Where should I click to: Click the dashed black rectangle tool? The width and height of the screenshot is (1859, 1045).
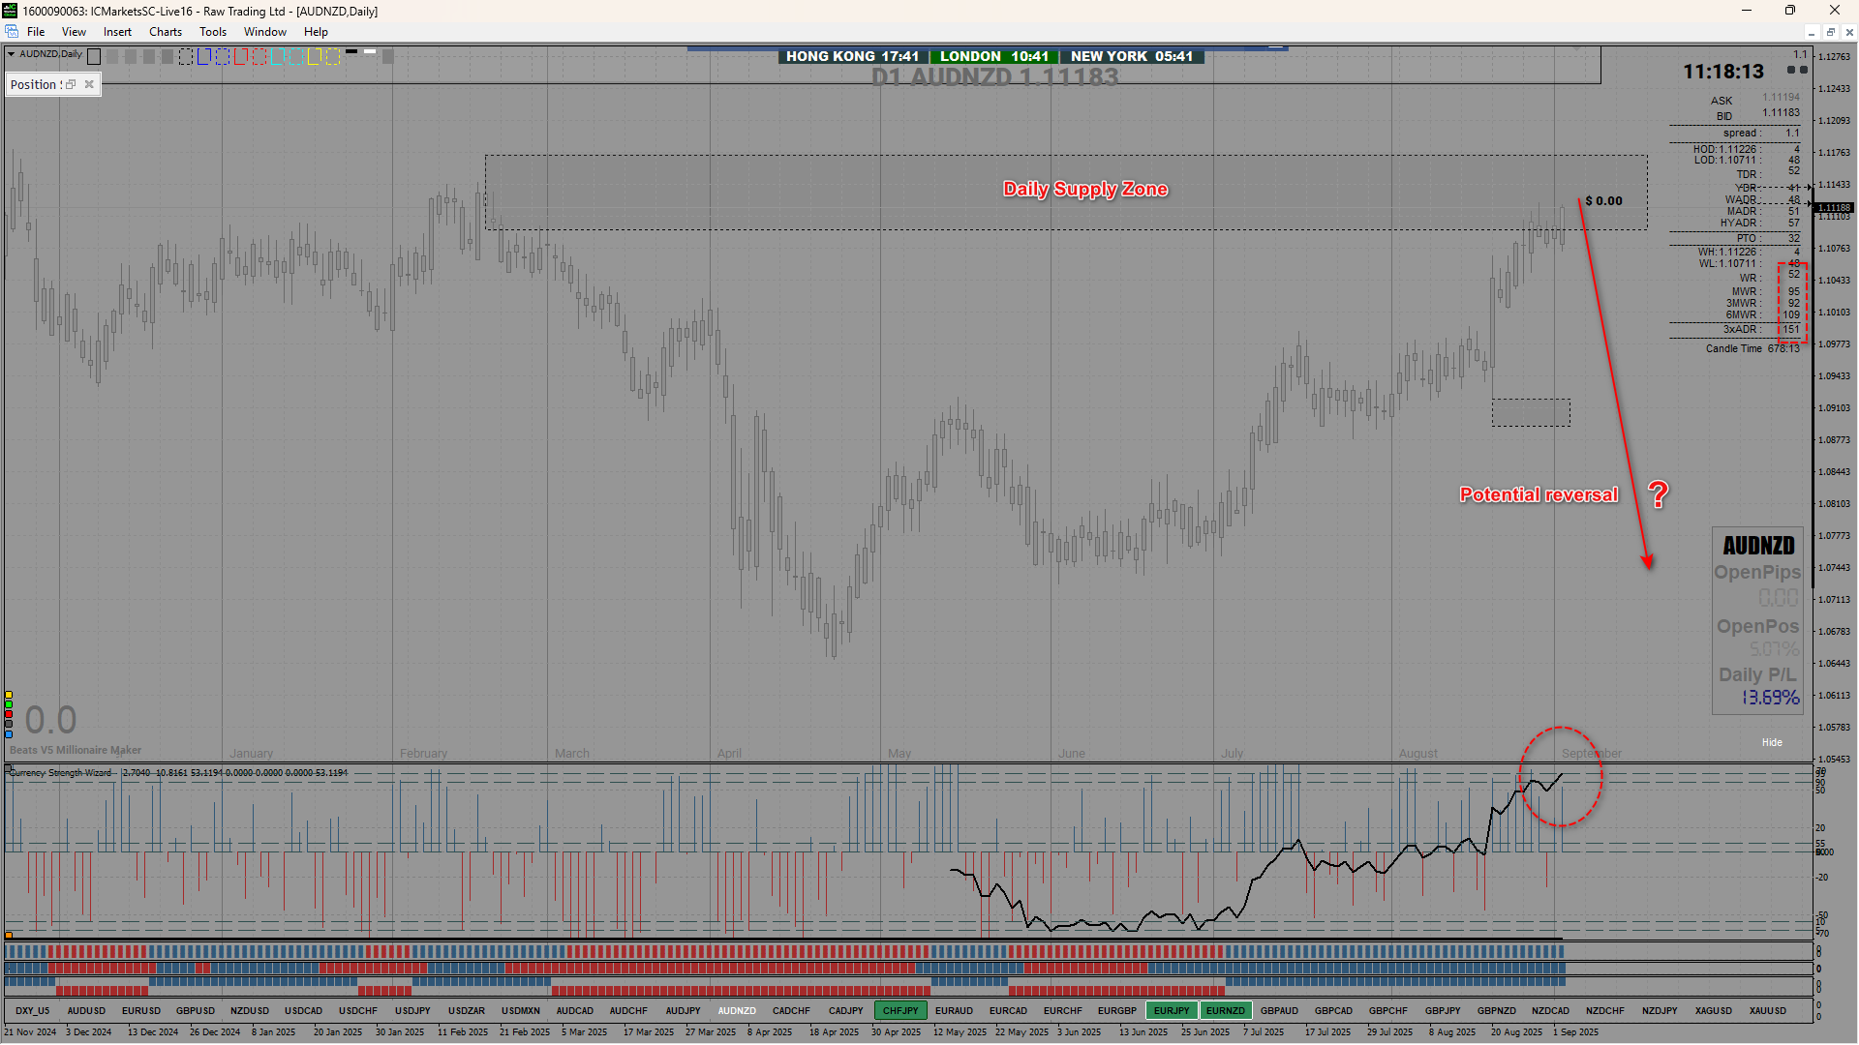pyautogui.click(x=186, y=57)
